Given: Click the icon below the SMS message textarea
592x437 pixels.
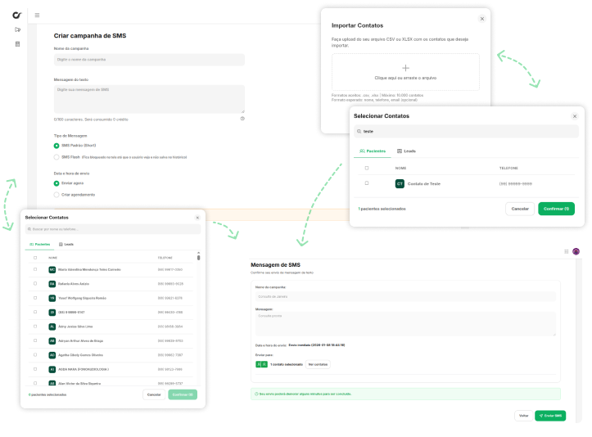Looking at the screenshot, I should coord(242,119).
